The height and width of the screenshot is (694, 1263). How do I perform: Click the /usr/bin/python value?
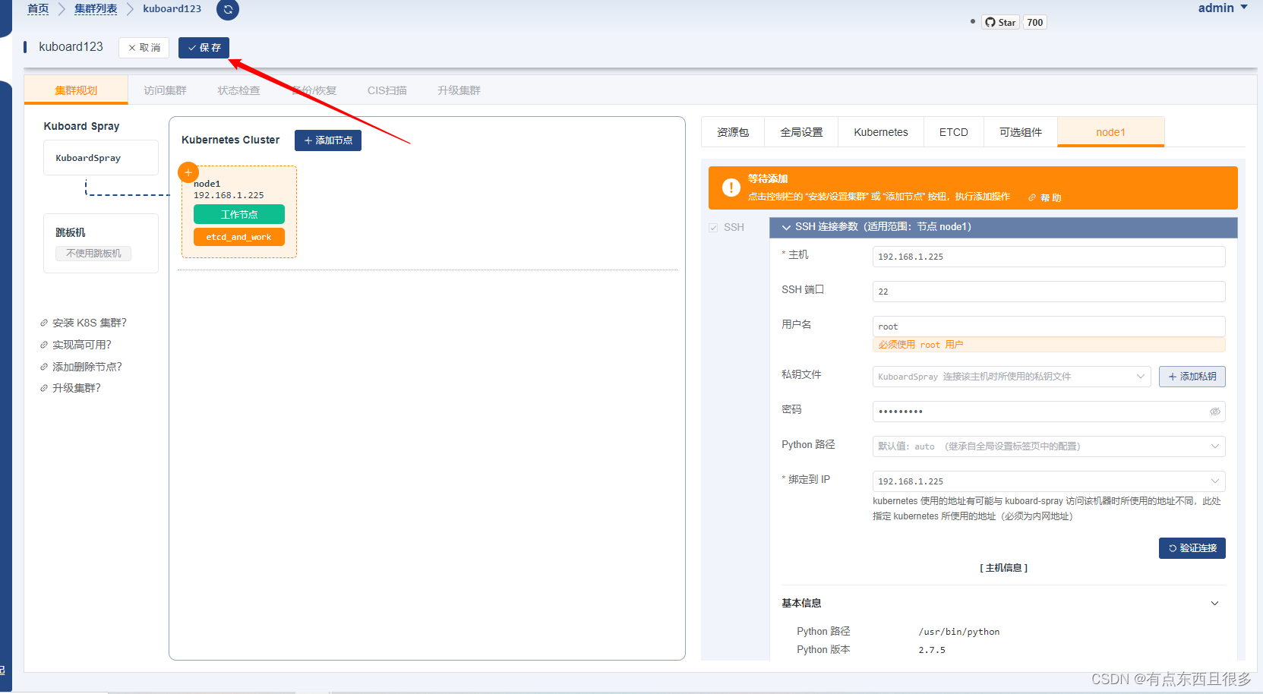point(959,632)
